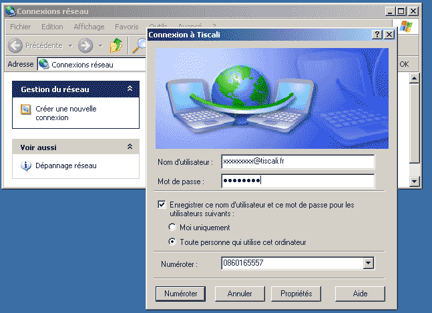The width and height of the screenshot is (432, 313).
Task: Click the Adresse bar Connexions réseau field
Action: [x=91, y=65]
